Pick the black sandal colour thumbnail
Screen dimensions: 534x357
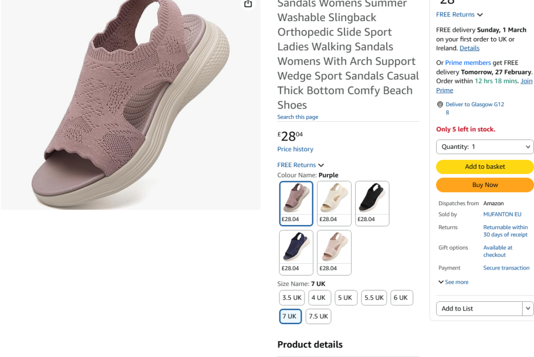(x=372, y=204)
